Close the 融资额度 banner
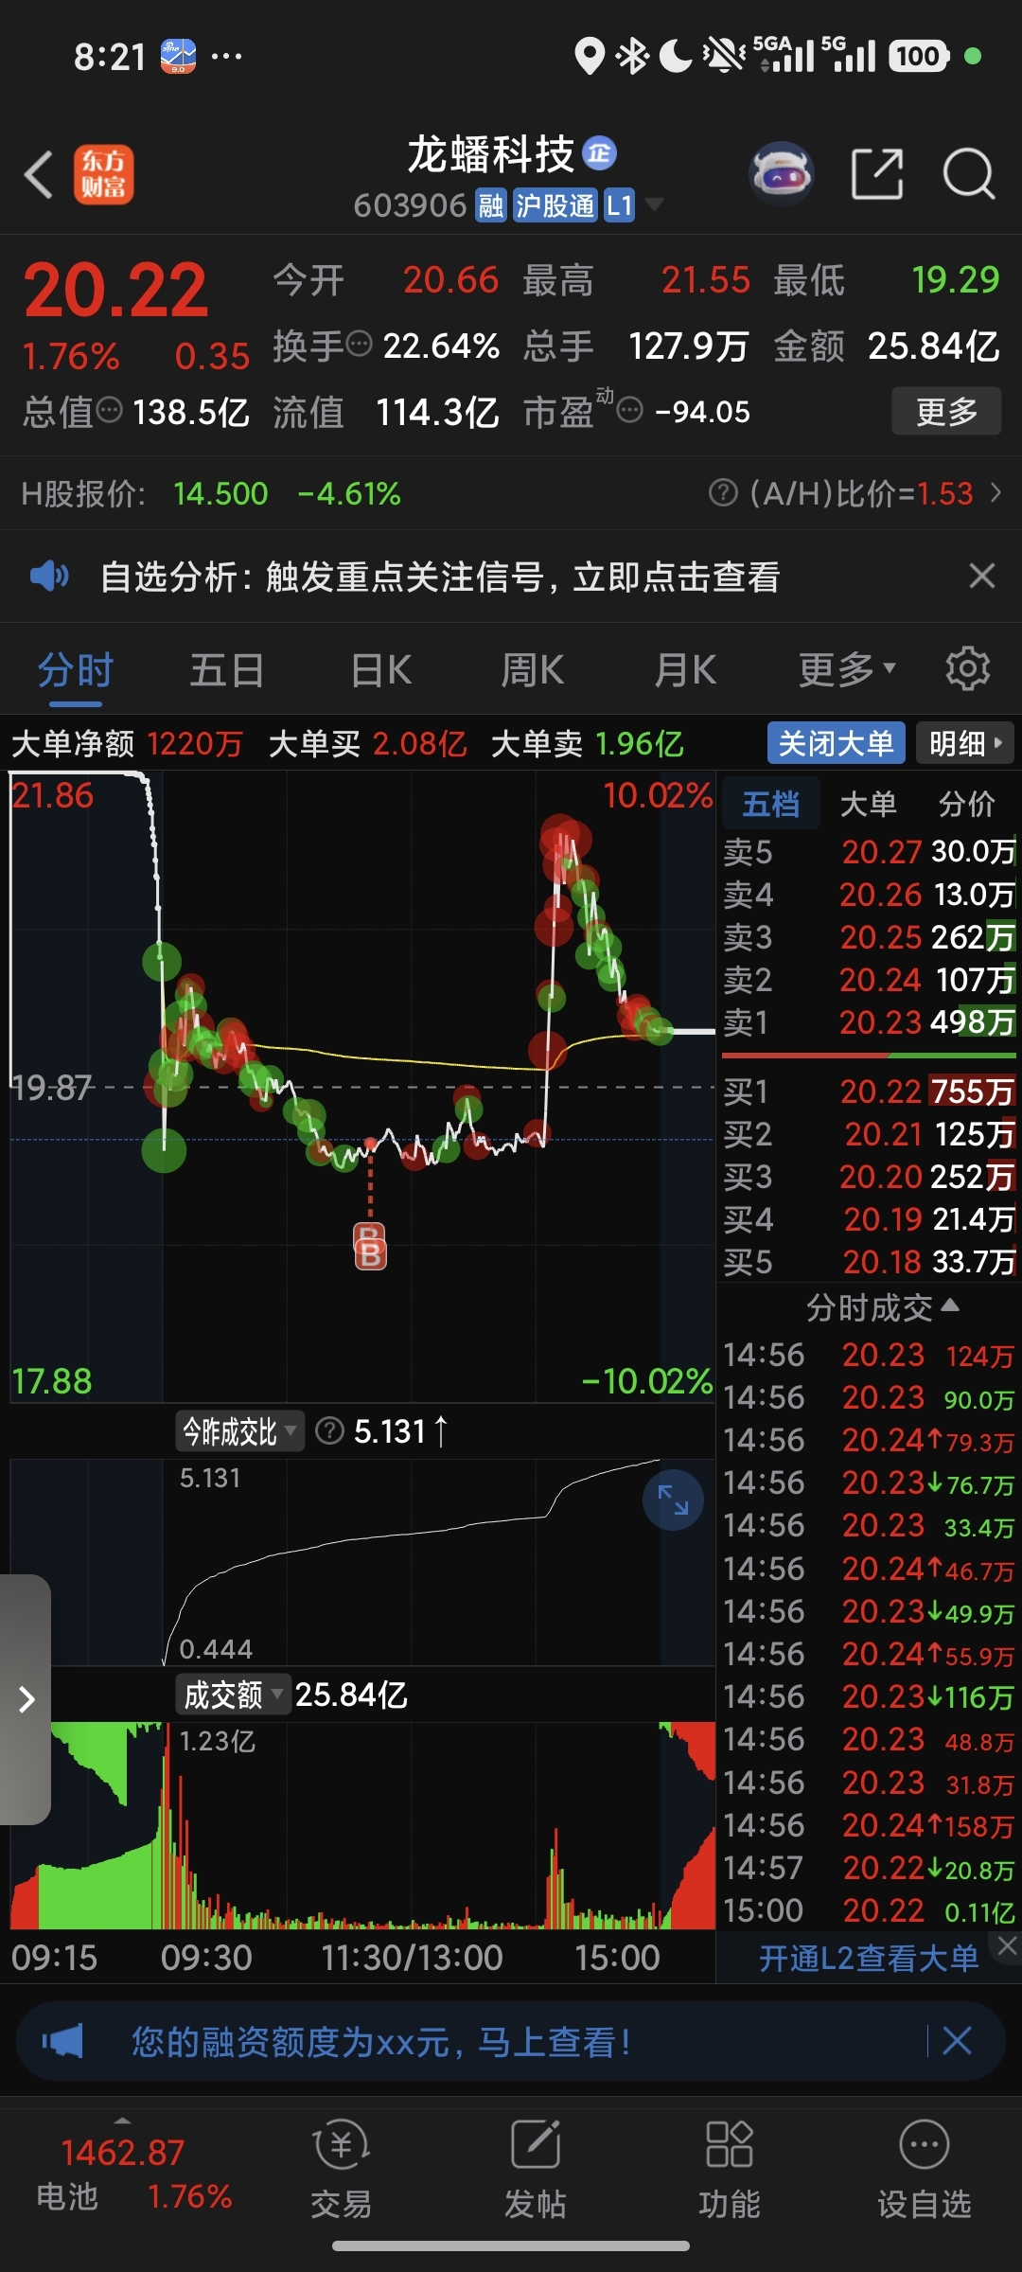The height and width of the screenshot is (2272, 1022). click(x=957, y=2040)
